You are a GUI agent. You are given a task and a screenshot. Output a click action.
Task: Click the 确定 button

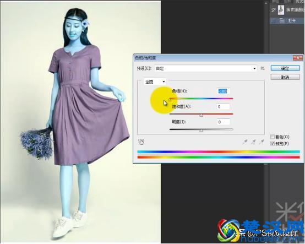click(285, 68)
